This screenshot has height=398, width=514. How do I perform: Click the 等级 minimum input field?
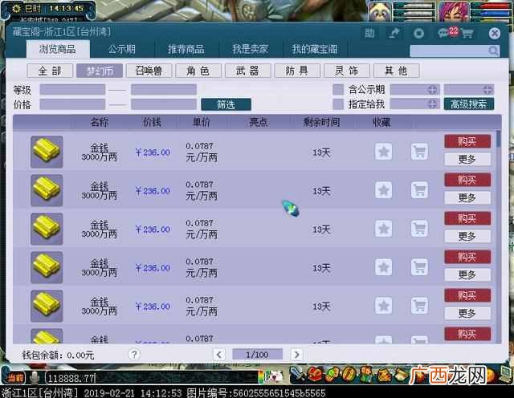coord(72,89)
